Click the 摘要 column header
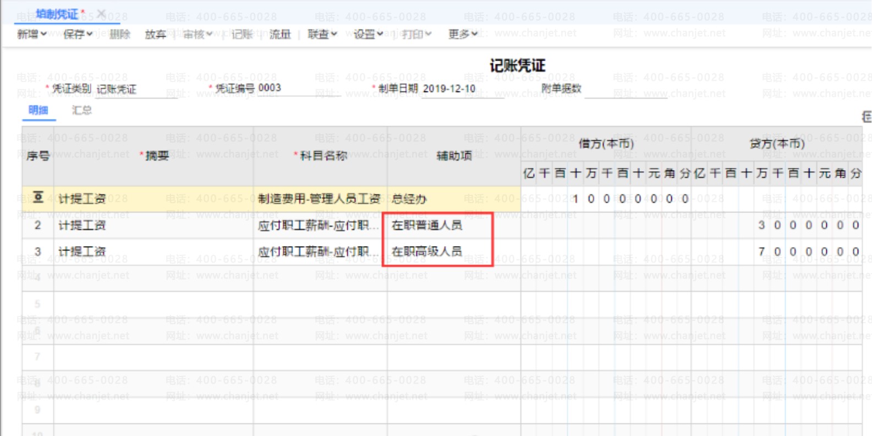The height and width of the screenshot is (436, 872). pos(153,156)
